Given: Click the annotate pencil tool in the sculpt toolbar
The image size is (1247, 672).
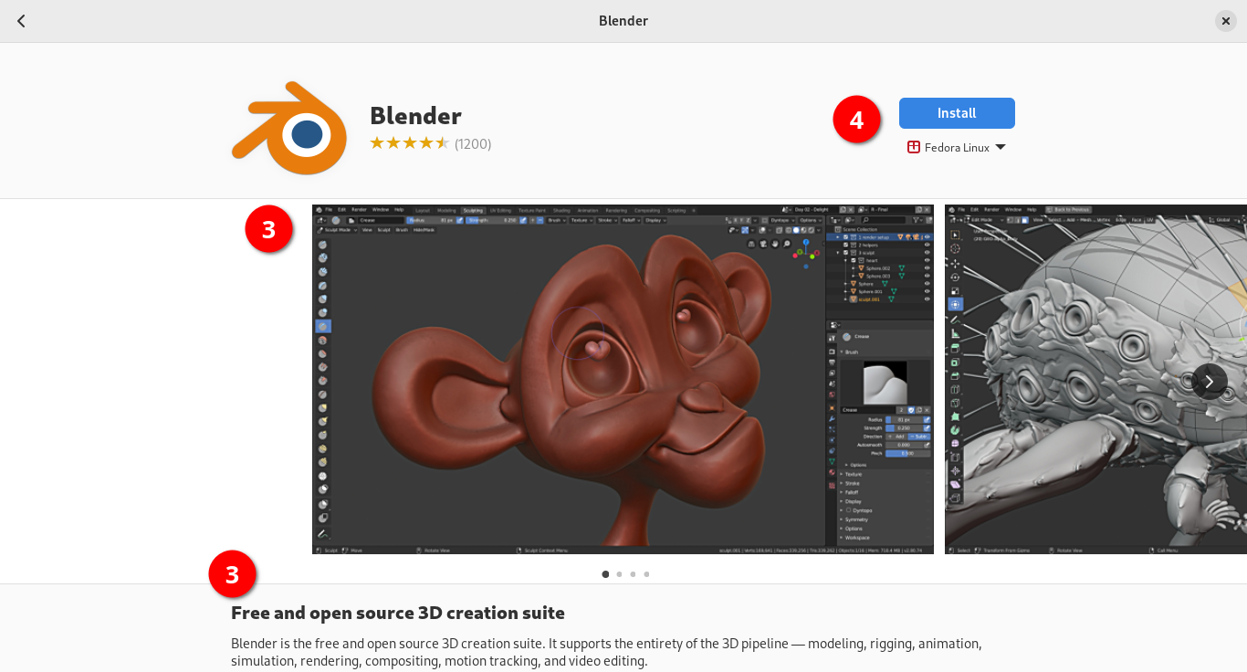Looking at the screenshot, I should click(x=322, y=533).
